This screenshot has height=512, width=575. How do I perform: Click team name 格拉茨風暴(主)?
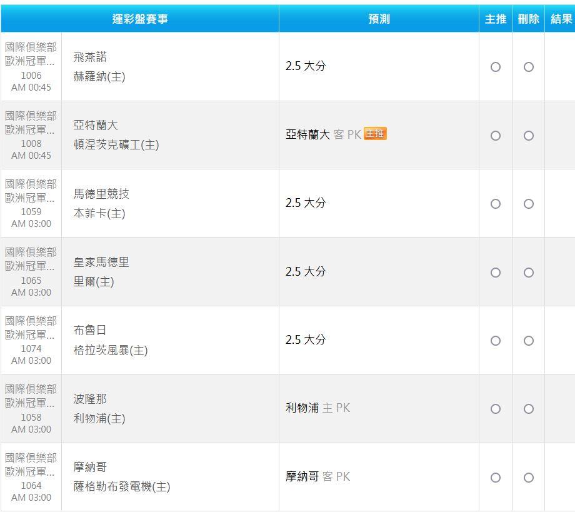pos(111,350)
